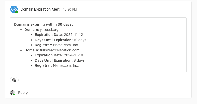197x104 pixels.
Task: Select the 2024-11-10 expiration date
Action: 73,55
